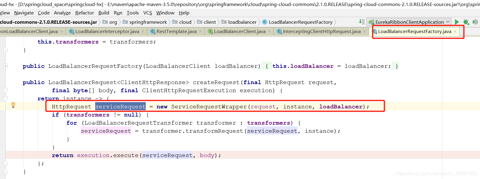Click transformer.transformRequest call
The height and width of the screenshot is (179, 480).
click(x=192, y=131)
